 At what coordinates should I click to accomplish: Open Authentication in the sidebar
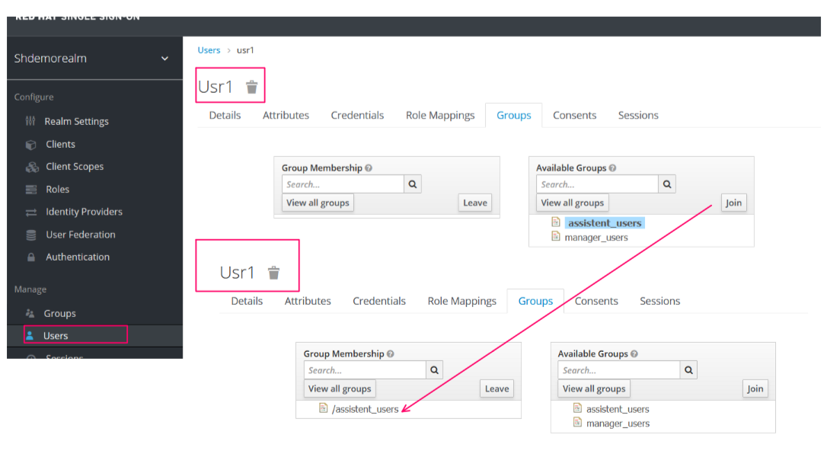tap(77, 257)
